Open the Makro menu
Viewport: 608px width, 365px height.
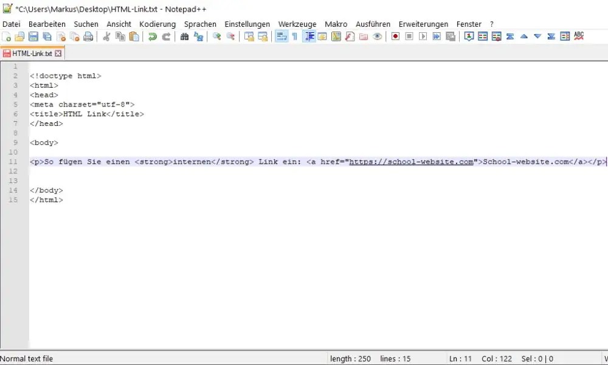point(336,24)
